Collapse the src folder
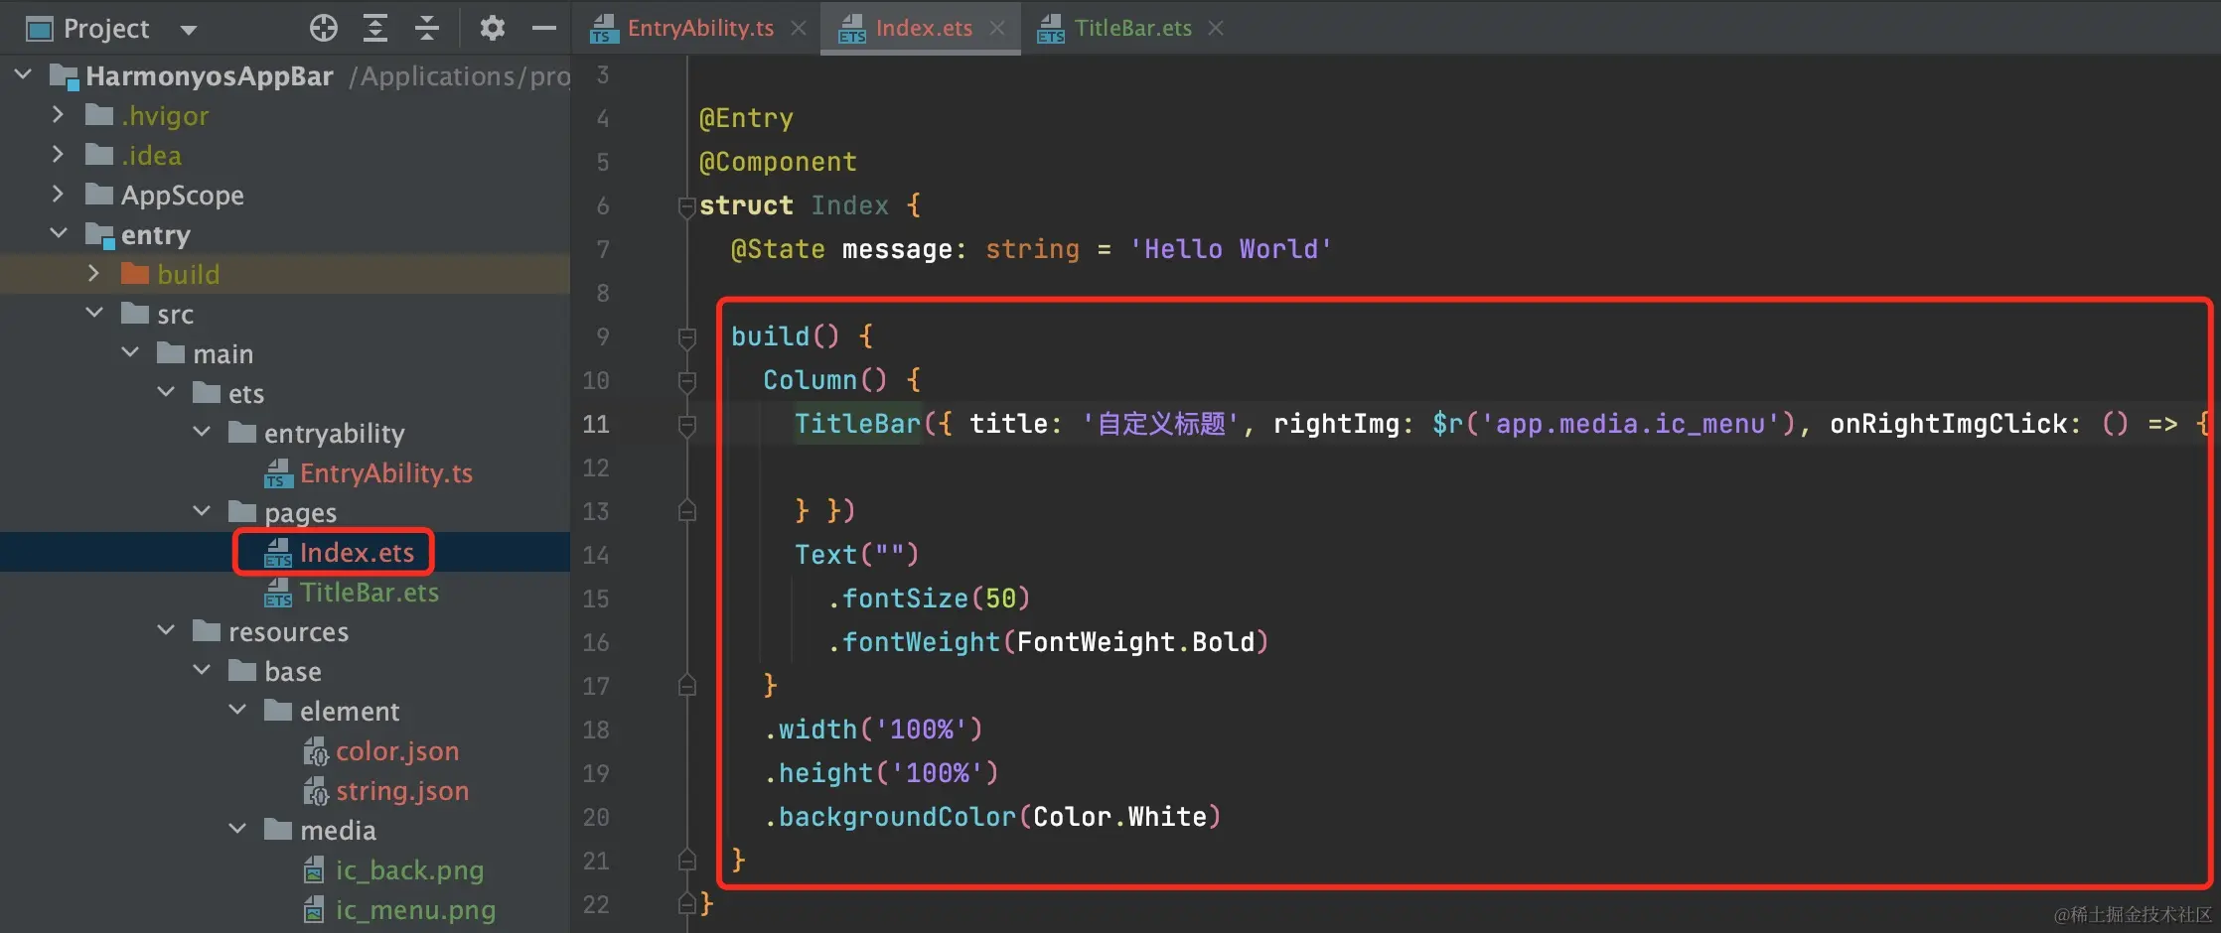2221x933 pixels. (94, 313)
